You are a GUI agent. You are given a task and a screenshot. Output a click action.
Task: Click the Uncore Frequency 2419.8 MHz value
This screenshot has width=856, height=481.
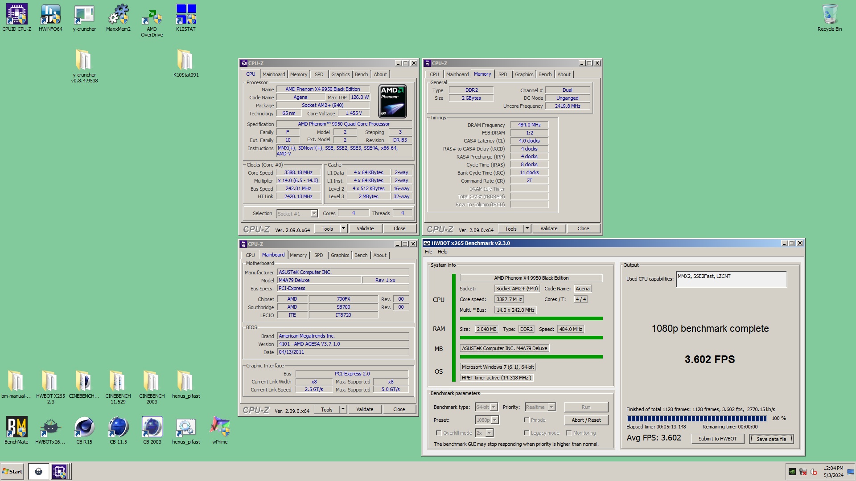(x=568, y=106)
